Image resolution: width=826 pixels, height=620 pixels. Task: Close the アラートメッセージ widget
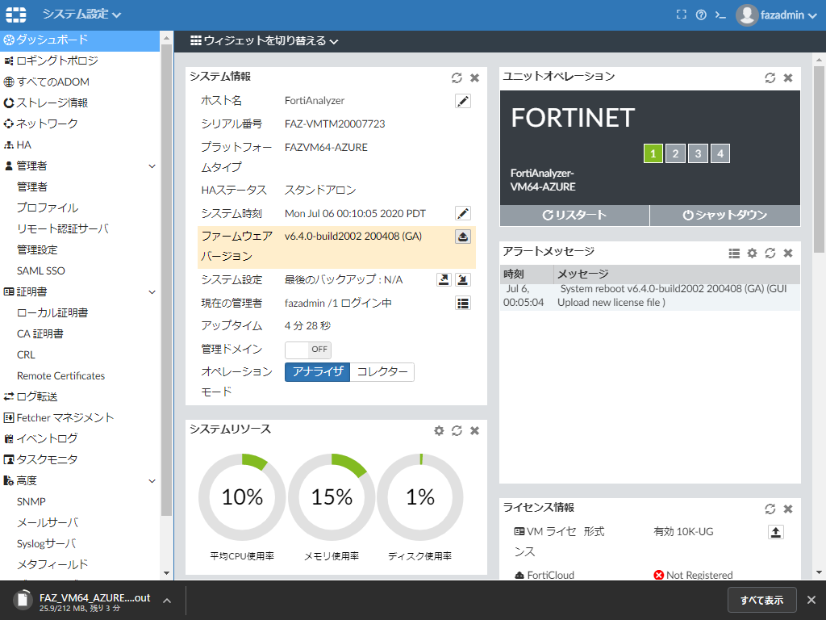[788, 253]
